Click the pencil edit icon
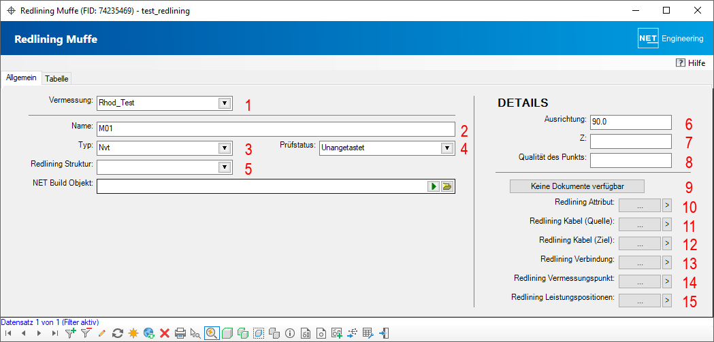The height and width of the screenshot is (342, 714). coord(101,333)
